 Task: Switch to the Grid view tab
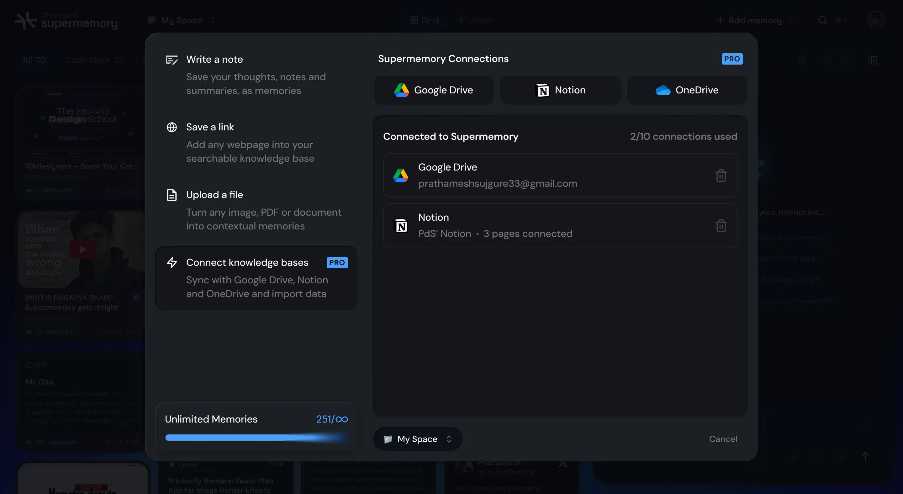[x=424, y=20]
